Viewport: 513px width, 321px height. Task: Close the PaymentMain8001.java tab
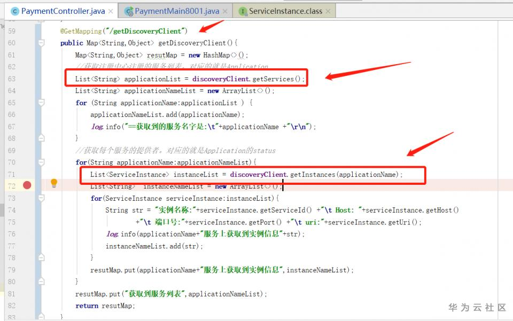225,11
